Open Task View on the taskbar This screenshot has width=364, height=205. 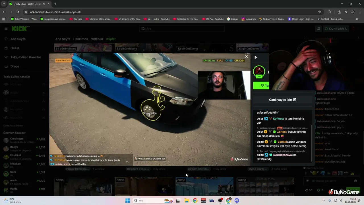pyautogui.click(x=178, y=200)
